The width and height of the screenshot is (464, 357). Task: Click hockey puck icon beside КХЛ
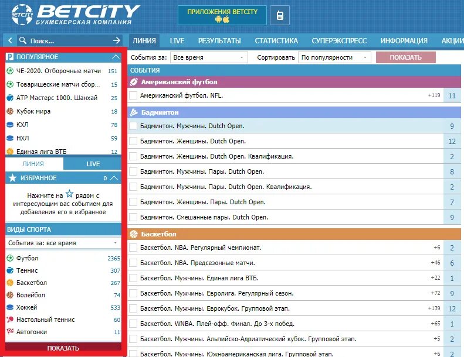click(10, 125)
